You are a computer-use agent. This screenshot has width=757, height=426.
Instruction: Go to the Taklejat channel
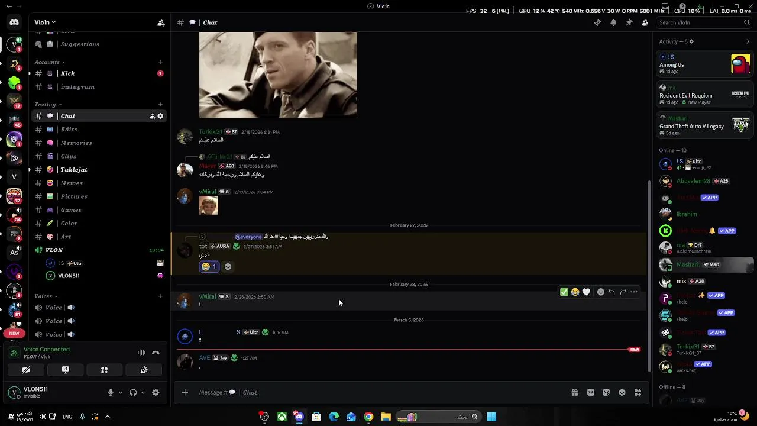pyautogui.click(x=99, y=169)
